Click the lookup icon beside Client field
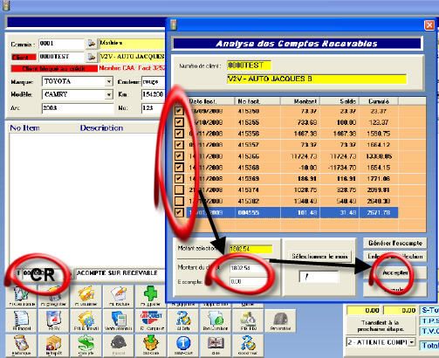This screenshot has width=439, height=358. pyautogui.click(x=92, y=57)
